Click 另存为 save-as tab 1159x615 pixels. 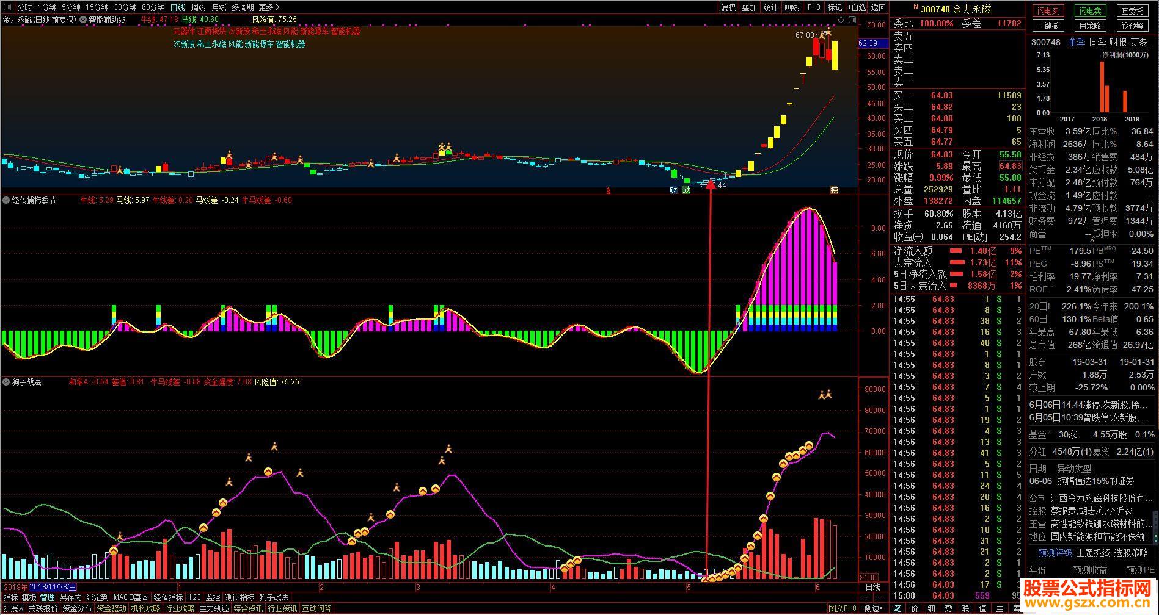tap(70, 597)
